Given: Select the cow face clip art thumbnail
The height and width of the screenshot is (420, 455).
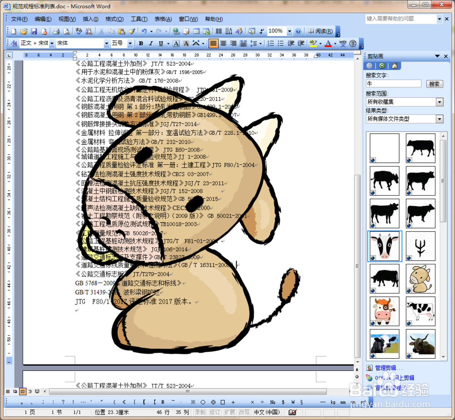Looking at the screenshot, I should (384, 246).
